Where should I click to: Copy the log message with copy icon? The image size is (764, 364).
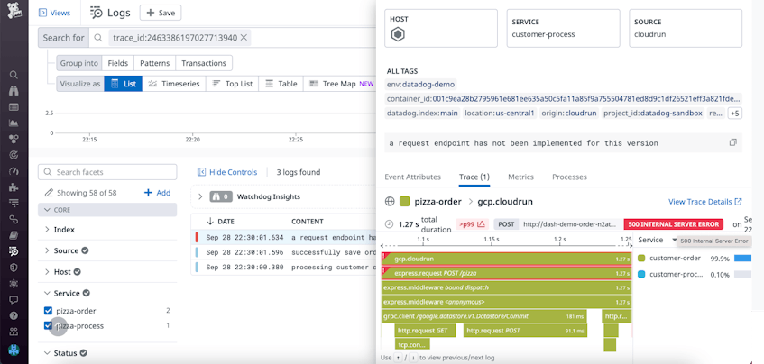[x=732, y=143]
